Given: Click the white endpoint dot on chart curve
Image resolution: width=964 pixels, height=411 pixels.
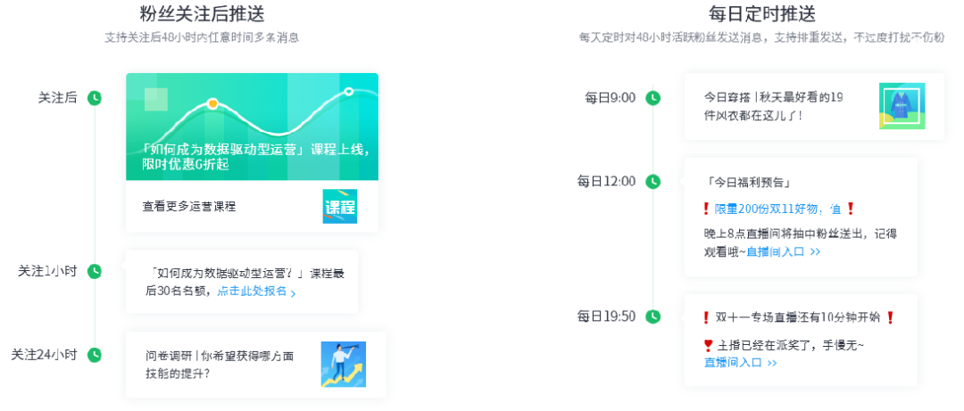Looking at the screenshot, I should point(349,91).
